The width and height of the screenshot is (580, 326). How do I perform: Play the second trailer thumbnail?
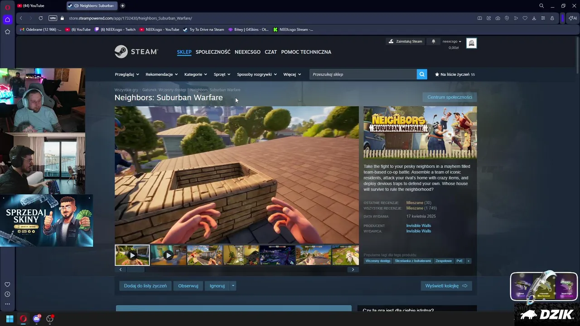point(168,255)
